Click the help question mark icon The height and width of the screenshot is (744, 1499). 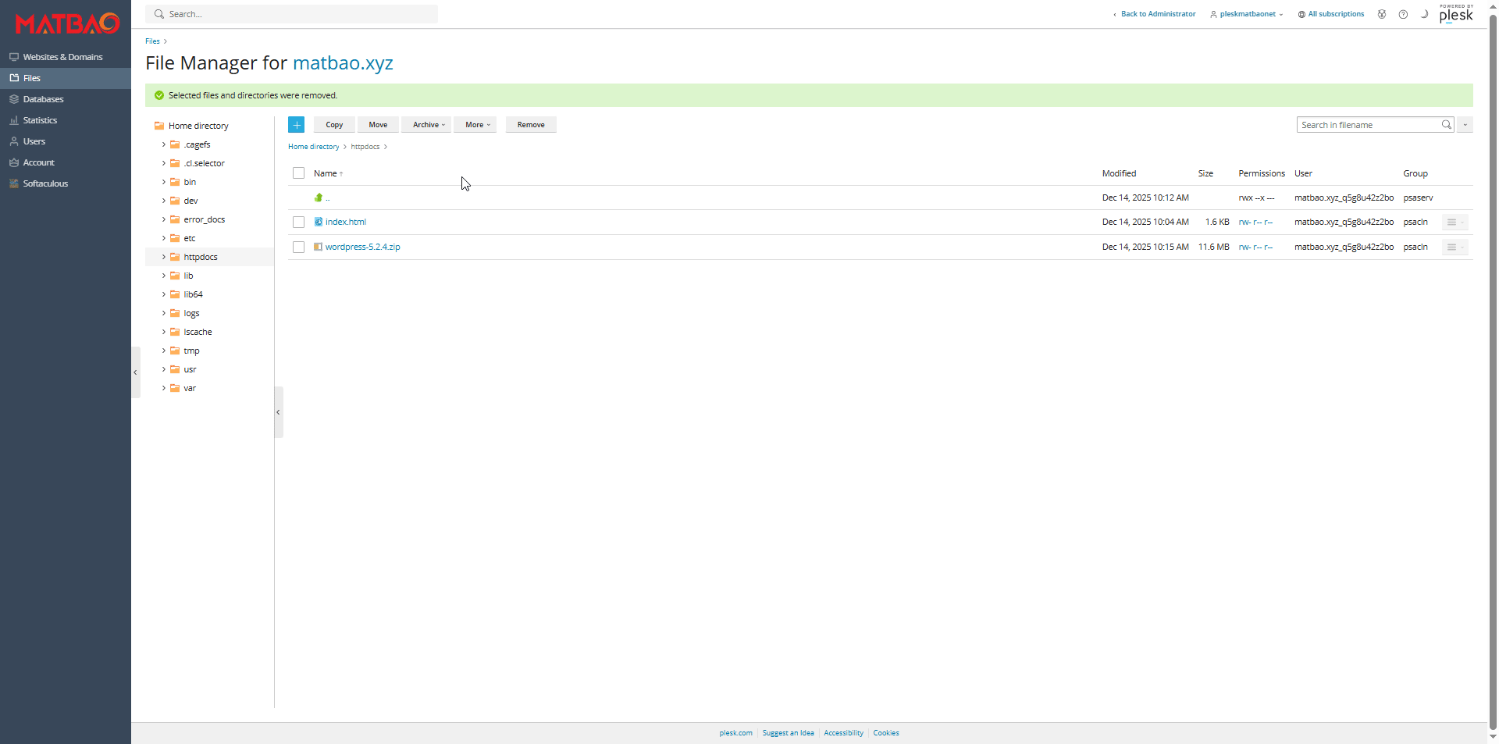point(1403,14)
